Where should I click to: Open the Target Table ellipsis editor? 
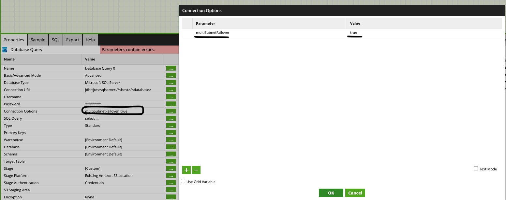click(171, 161)
